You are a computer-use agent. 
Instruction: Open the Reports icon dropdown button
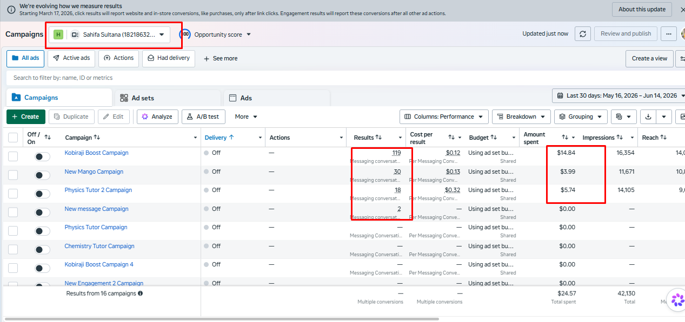click(624, 117)
